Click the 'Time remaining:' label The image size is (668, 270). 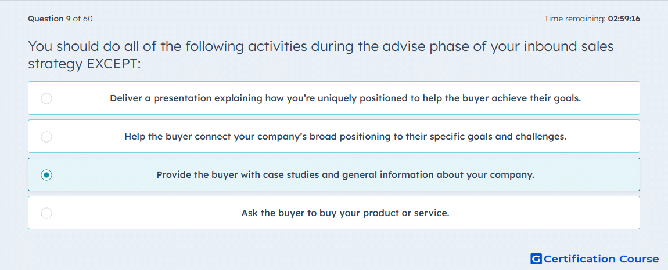pyautogui.click(x=576, y=19)
